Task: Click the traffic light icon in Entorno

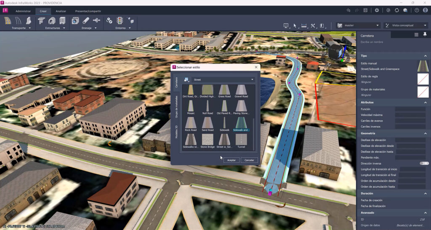Action: [x=120, y=21]
